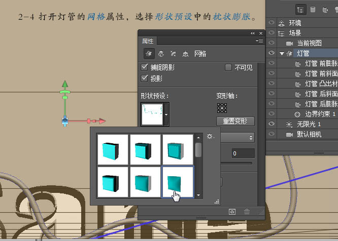Image resolution: width=338 pixels, height=241 pixels.
Task: Open the Coordinates properties icon
Action: point(185,53)
